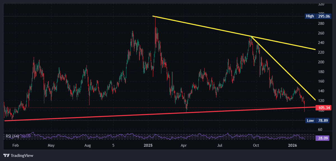Click the Feb label on the time axis

[x=16, y=146]
